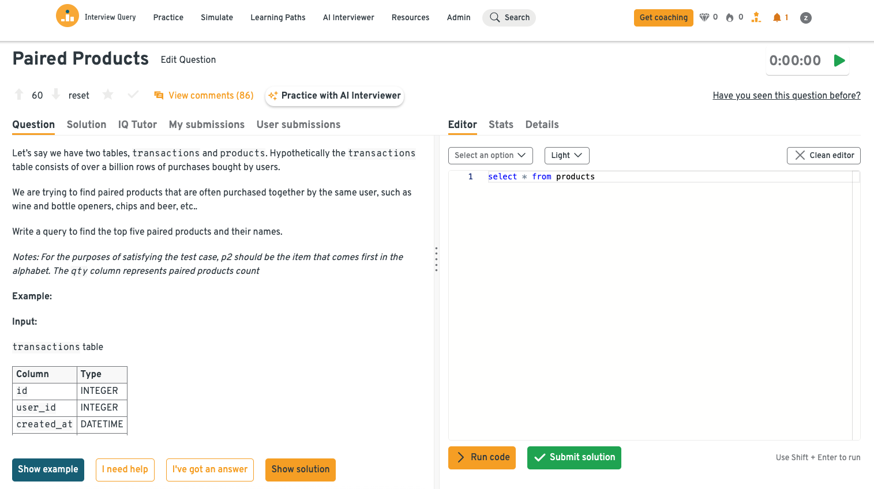Screen dimensions: 874x489
Task: Open user profile avatar
Action: [x=806, y=18]
